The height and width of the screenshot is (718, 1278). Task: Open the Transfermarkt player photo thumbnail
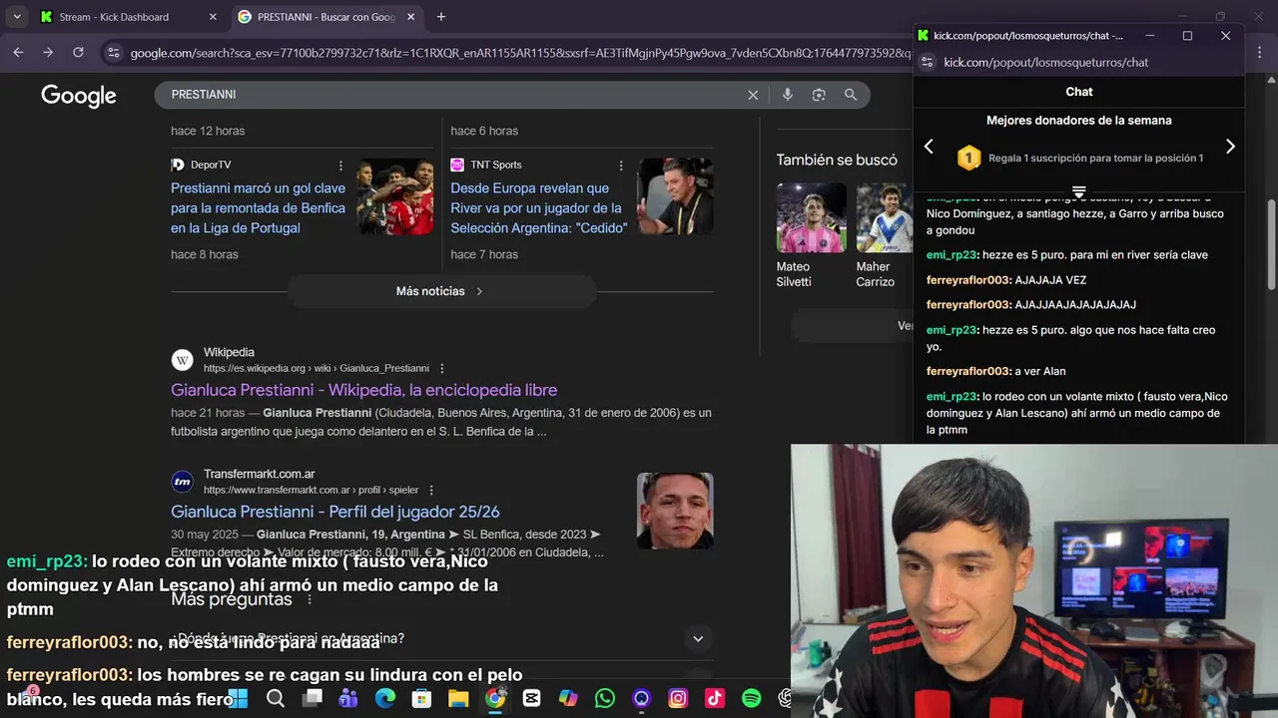pos(675,511)
